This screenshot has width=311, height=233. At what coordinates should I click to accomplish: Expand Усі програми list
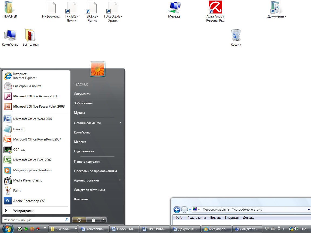pos(36,211)
